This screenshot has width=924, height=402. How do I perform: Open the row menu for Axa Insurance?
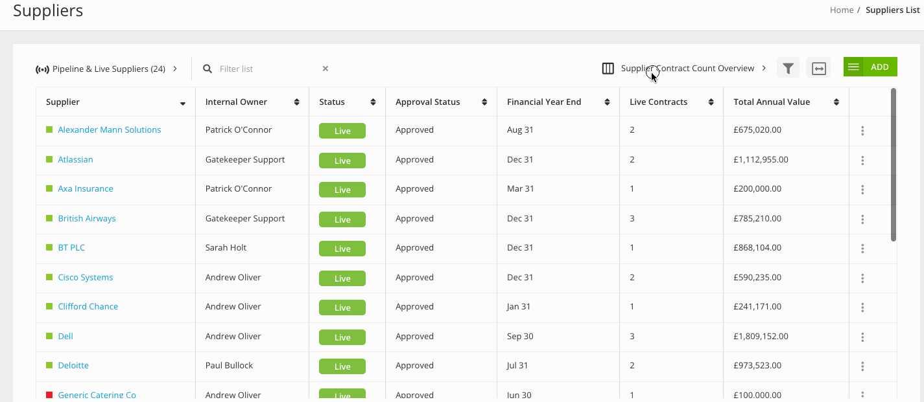[x=862, y=190]
